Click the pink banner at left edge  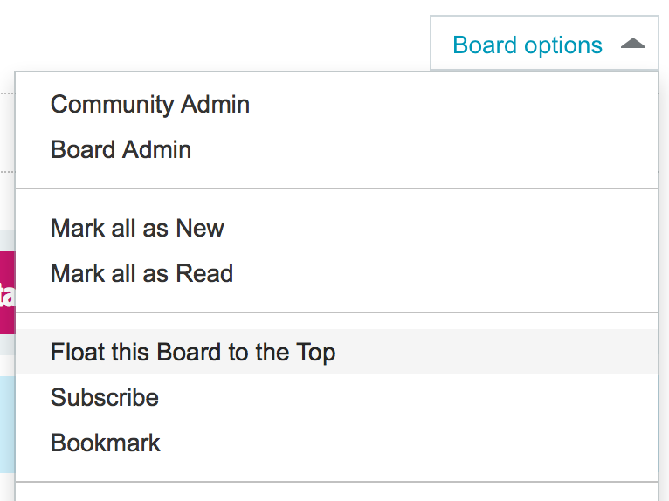(7, 293)
